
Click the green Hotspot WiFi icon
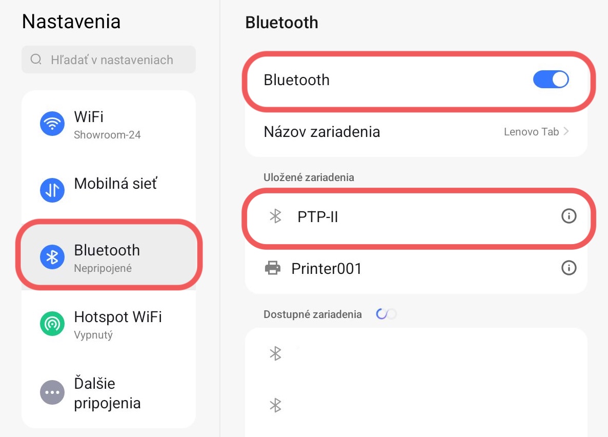(52, 324)
